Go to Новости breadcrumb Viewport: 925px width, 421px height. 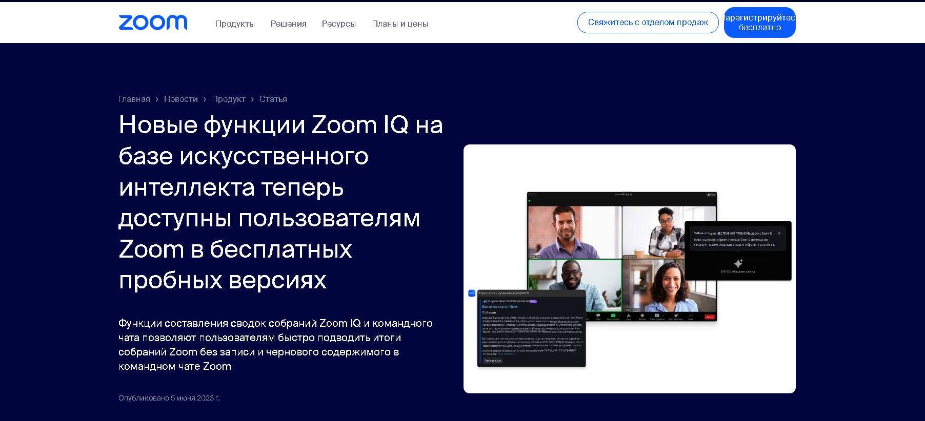point(180,99)
